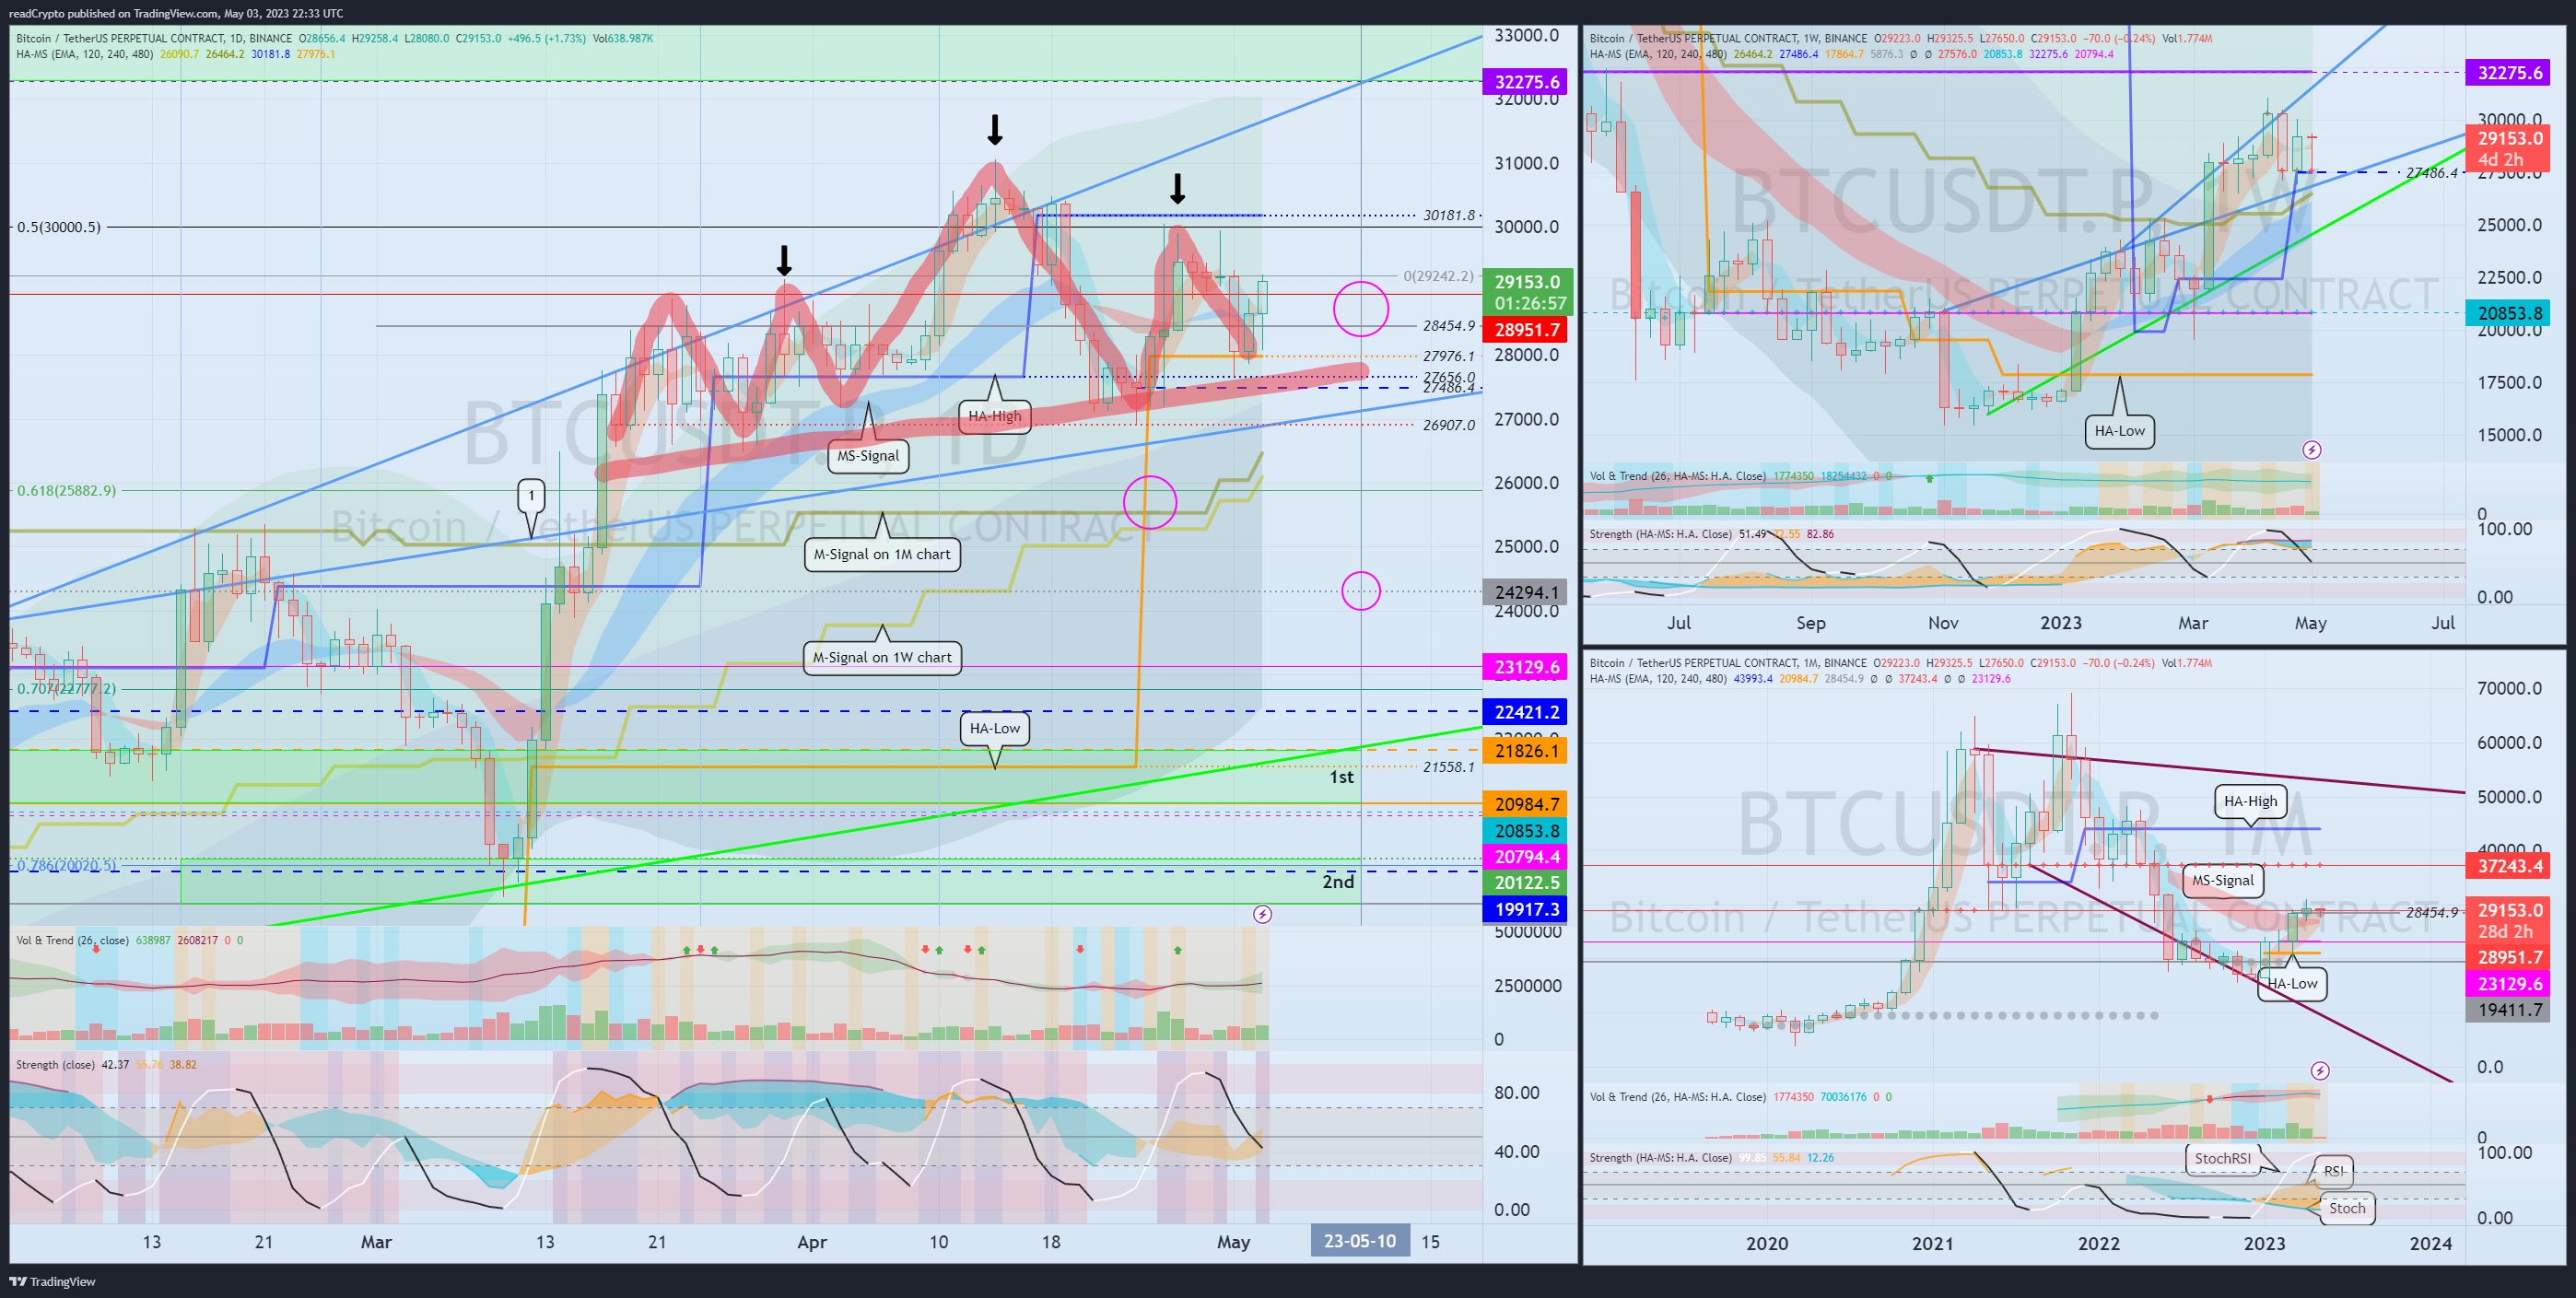Click the 0.618(25882.9) Fibonacci level label

point(66,491)
